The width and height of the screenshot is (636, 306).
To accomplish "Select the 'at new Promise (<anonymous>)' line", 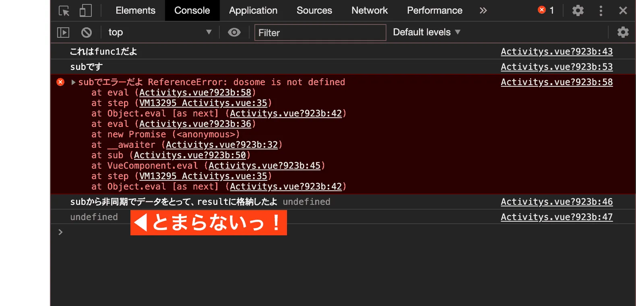I will (165, 134).
